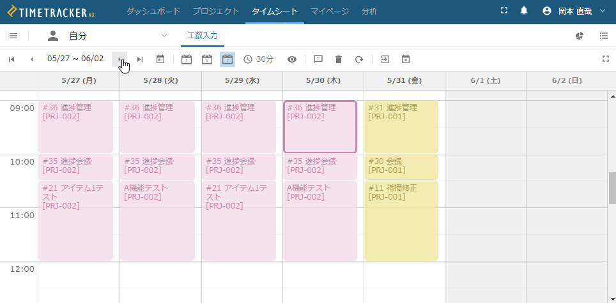Click the comment bubble icon
This screenshot has width=616, height=303.
point(318,59)
